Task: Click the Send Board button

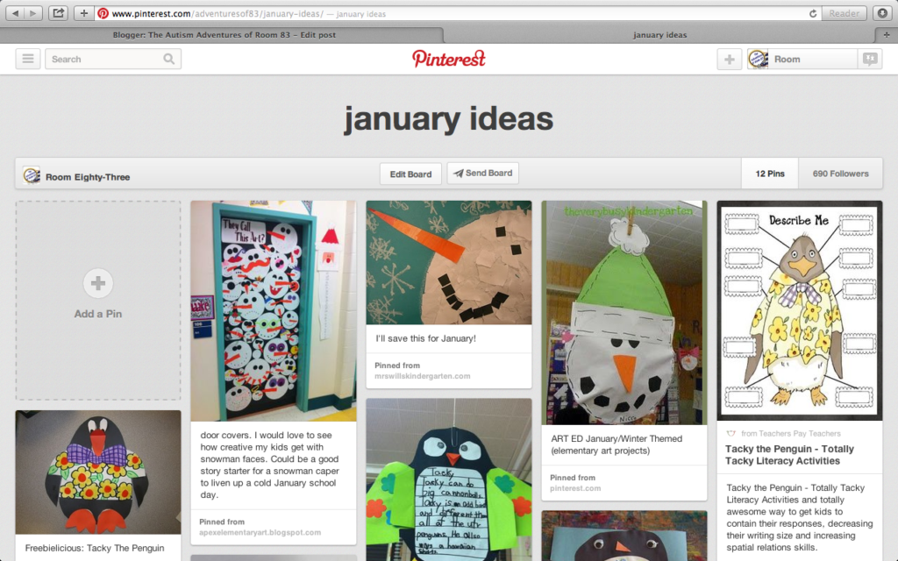Action: pyautogui.click(x=483, y=173)
